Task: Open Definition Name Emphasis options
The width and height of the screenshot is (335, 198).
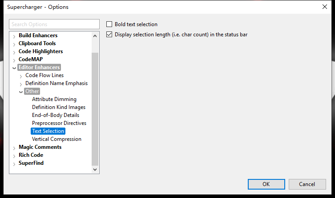Action: [x=57, y=83]
